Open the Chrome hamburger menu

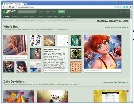(x=131, y=7)
